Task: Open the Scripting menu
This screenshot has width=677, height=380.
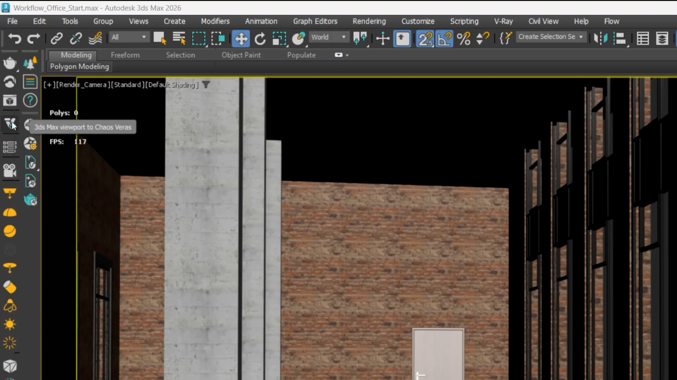Action: 464,21
